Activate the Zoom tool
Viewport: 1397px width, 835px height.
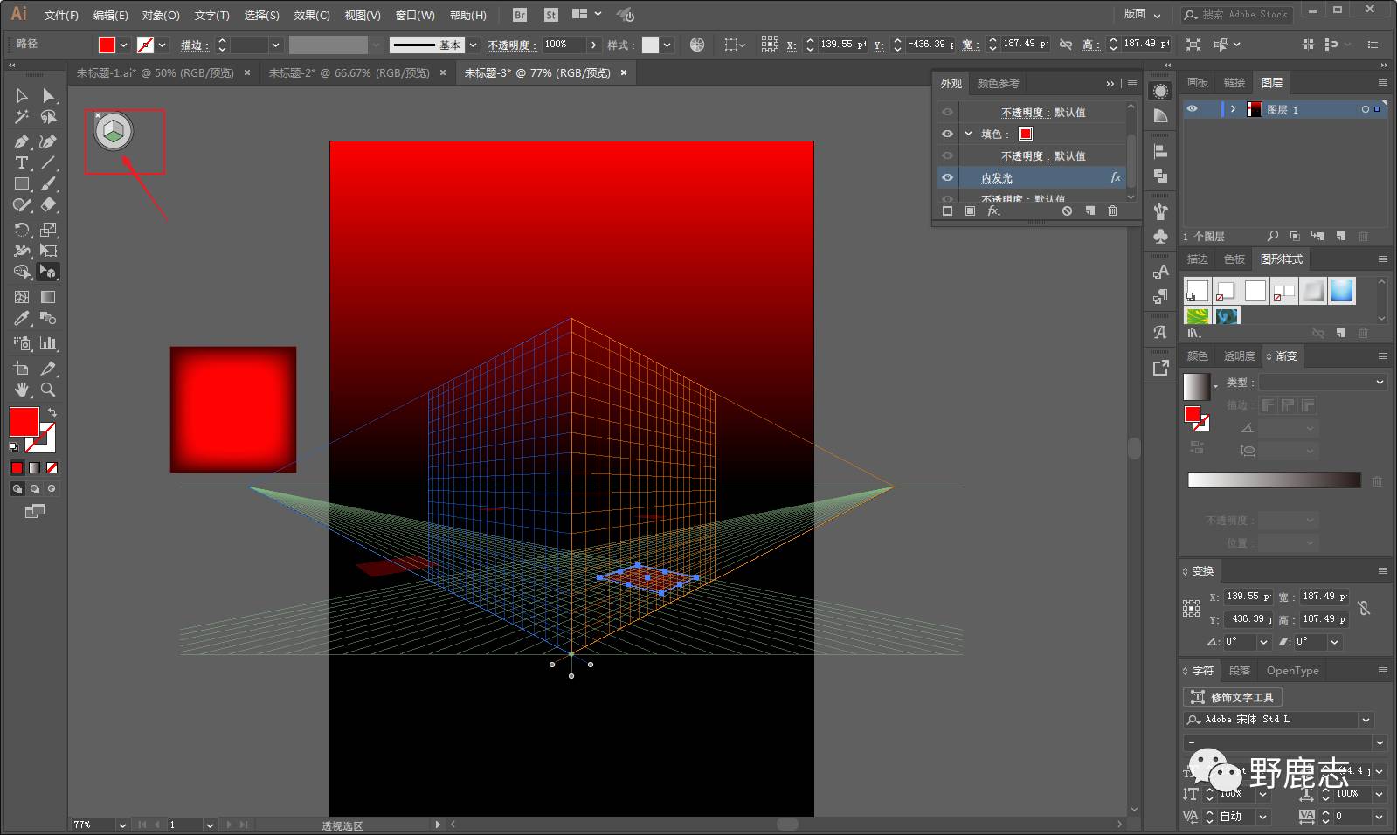pyautogui.click(x=48, y=390)
